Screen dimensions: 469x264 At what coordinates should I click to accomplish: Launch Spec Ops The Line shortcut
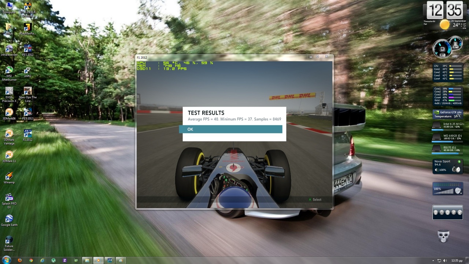tap(27, 95)
